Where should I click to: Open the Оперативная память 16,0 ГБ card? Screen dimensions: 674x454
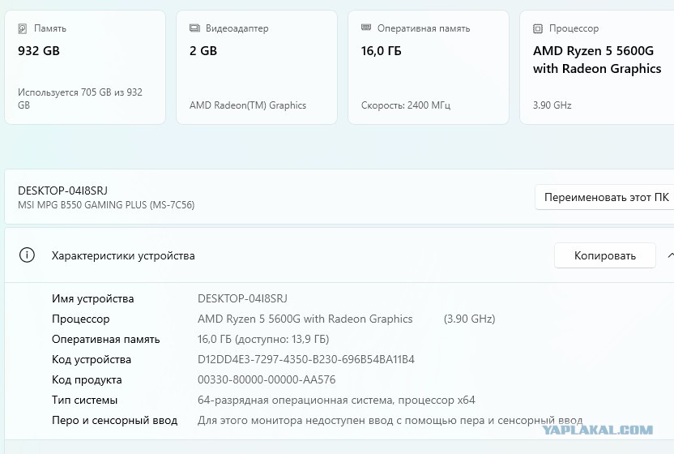point(429,67)
